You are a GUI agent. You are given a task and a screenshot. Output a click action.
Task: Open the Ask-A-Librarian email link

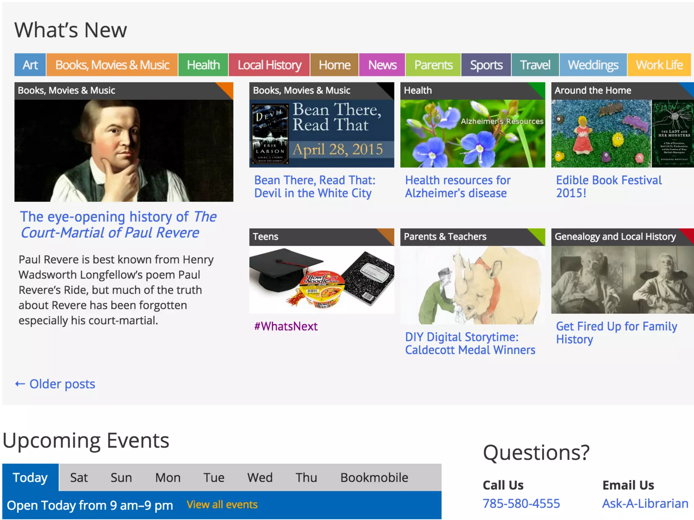click(645, 503)
